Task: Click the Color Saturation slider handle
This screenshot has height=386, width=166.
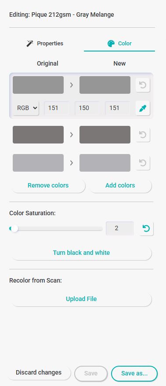Action: [x=15, y=229]
